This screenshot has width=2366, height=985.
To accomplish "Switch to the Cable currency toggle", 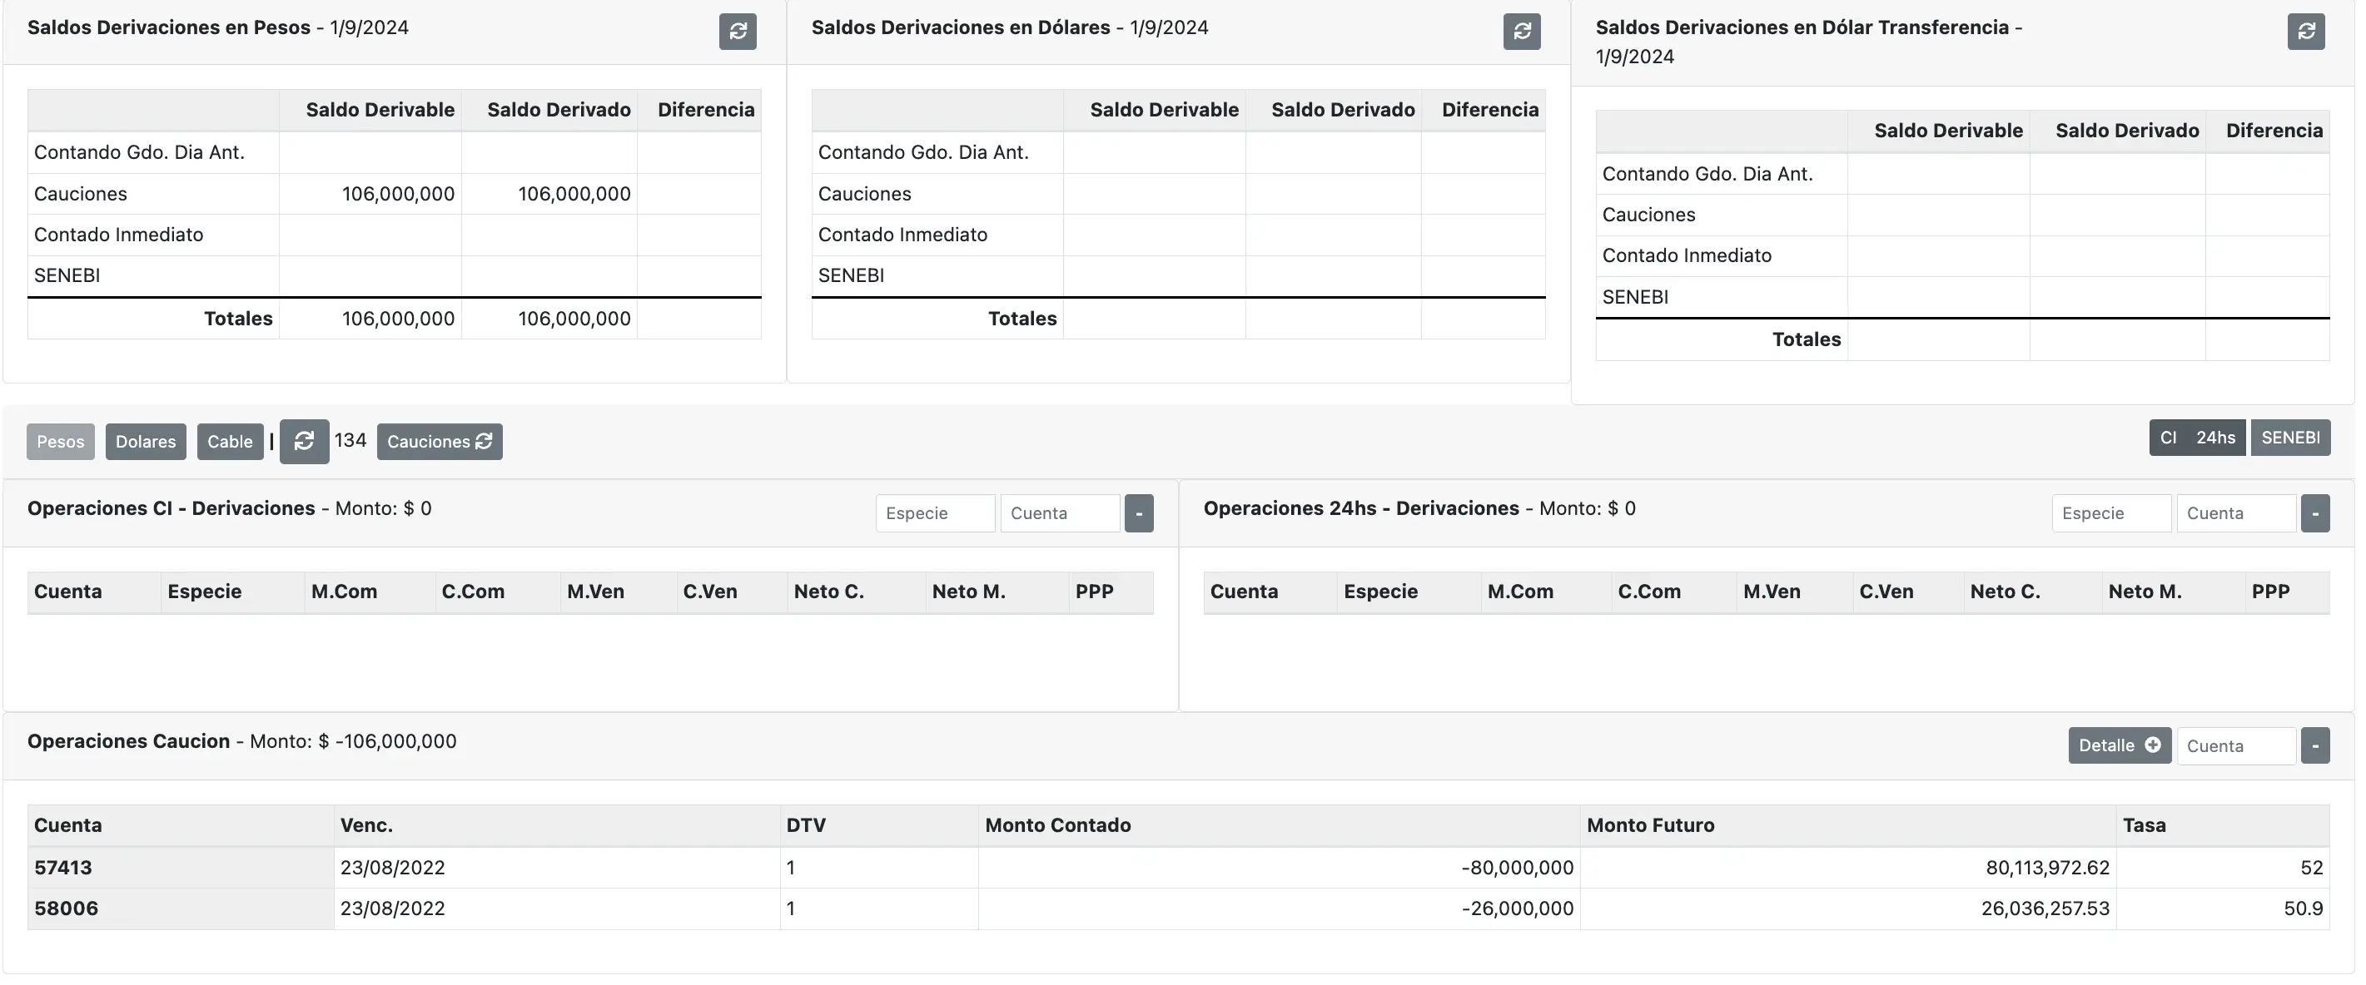I will [230, 442].
